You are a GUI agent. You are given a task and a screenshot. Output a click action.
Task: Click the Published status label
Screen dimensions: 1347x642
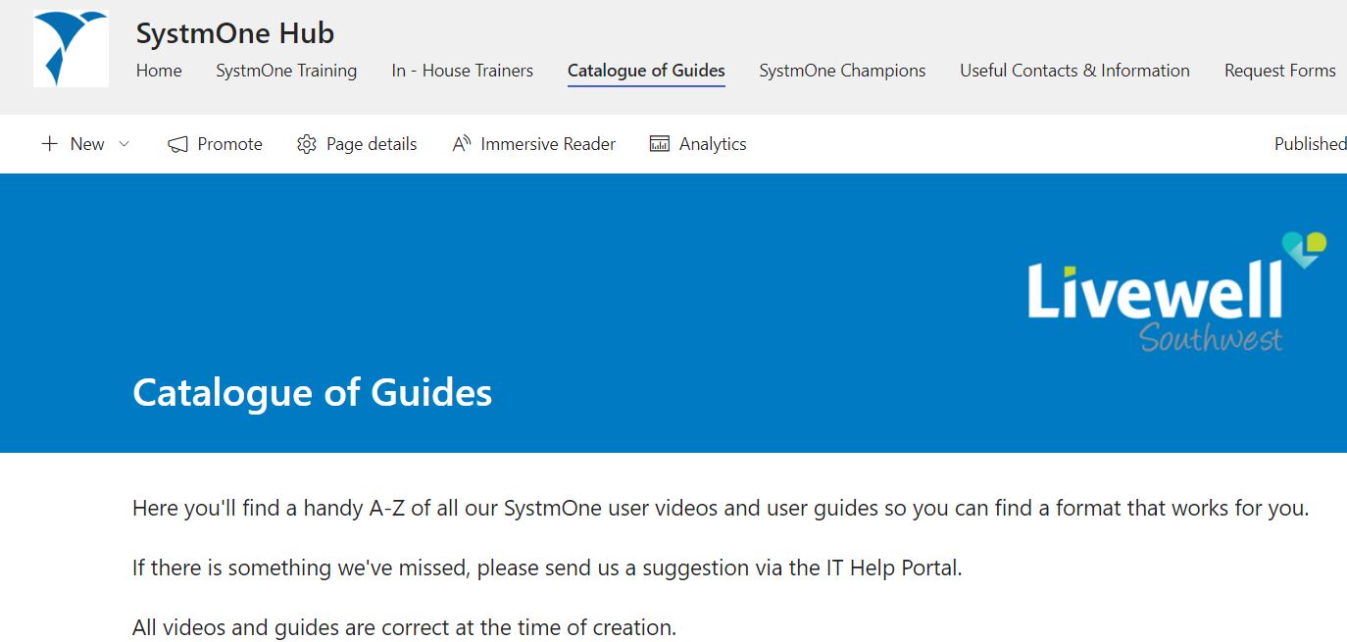click(1310, 144)
